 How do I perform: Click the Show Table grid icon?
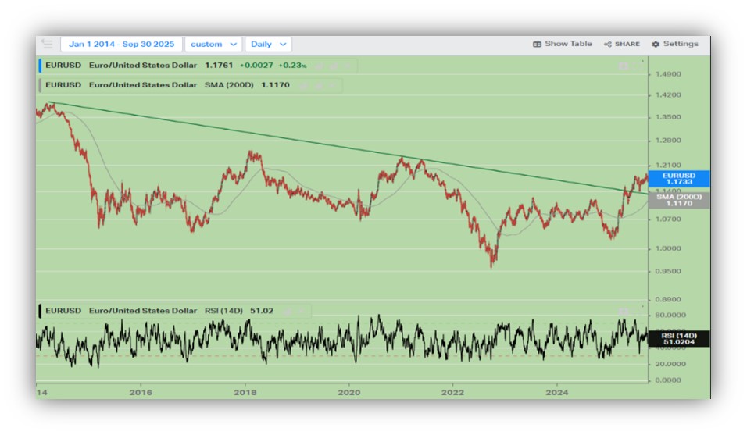point(537,45)
